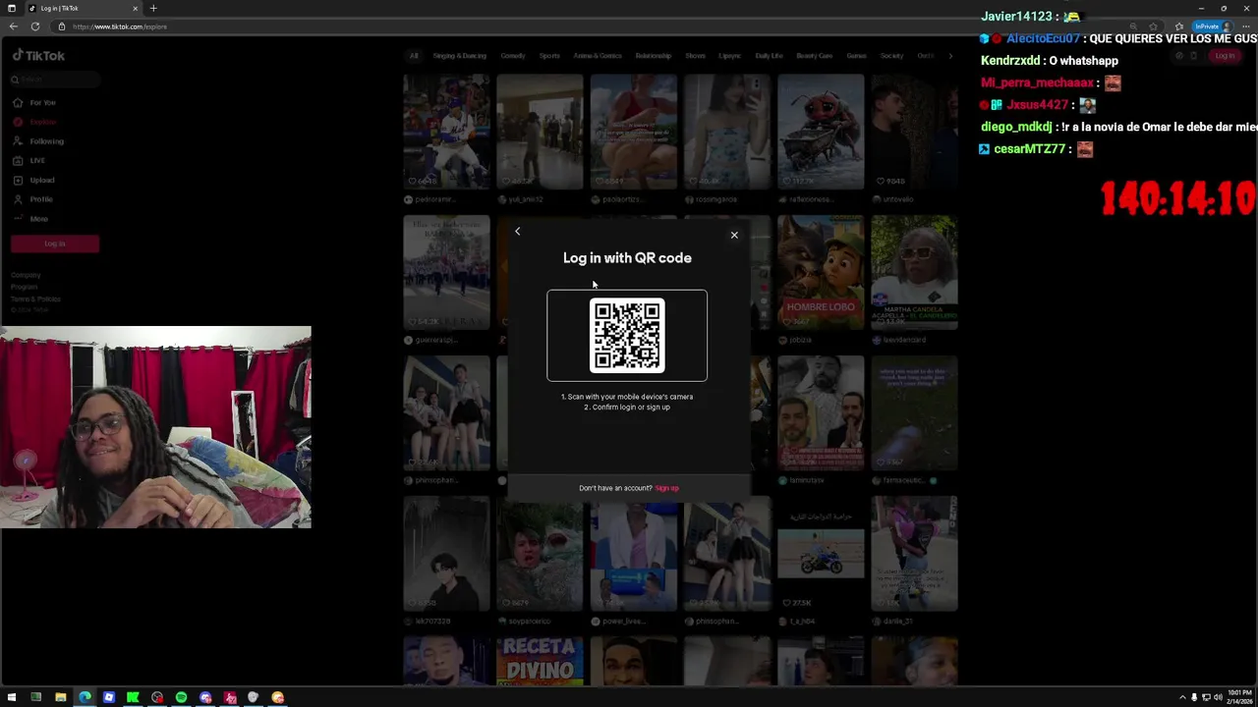1258x707 pixels.
Task: Close the Log in | TikTok tab
Action: tap(134, 8)
